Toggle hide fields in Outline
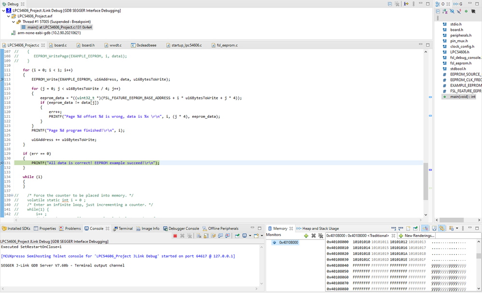 452,12
